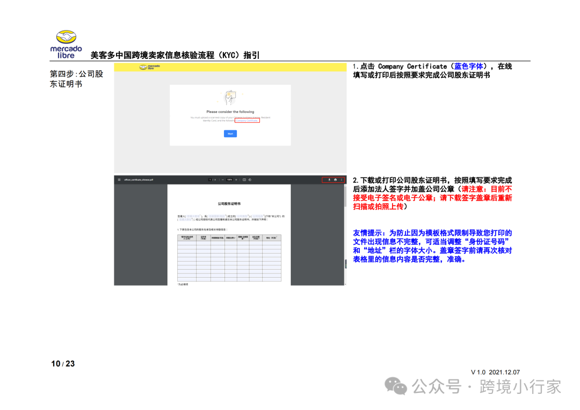The width and height of the screenshot is (580, 410).
Task: Click the ID card illustration graphic
Action: tap(230, 98)
